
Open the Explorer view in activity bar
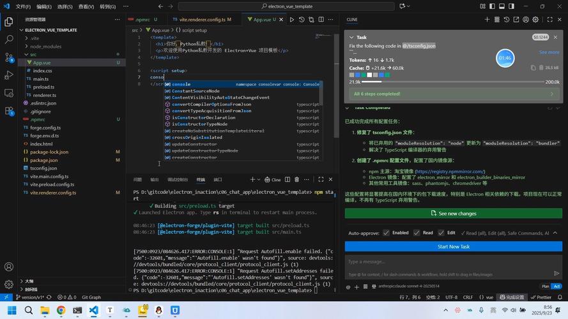(9, 22)
